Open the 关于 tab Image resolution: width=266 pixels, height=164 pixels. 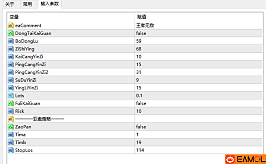click(10, 4)
